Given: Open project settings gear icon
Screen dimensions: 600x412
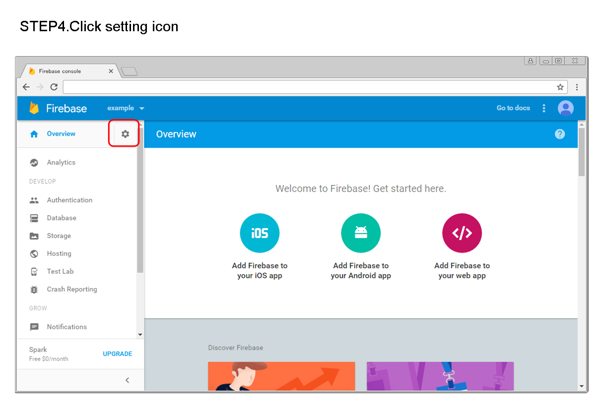Looking at the screenshot, I should pyautogui.click(x=125, y=134).
